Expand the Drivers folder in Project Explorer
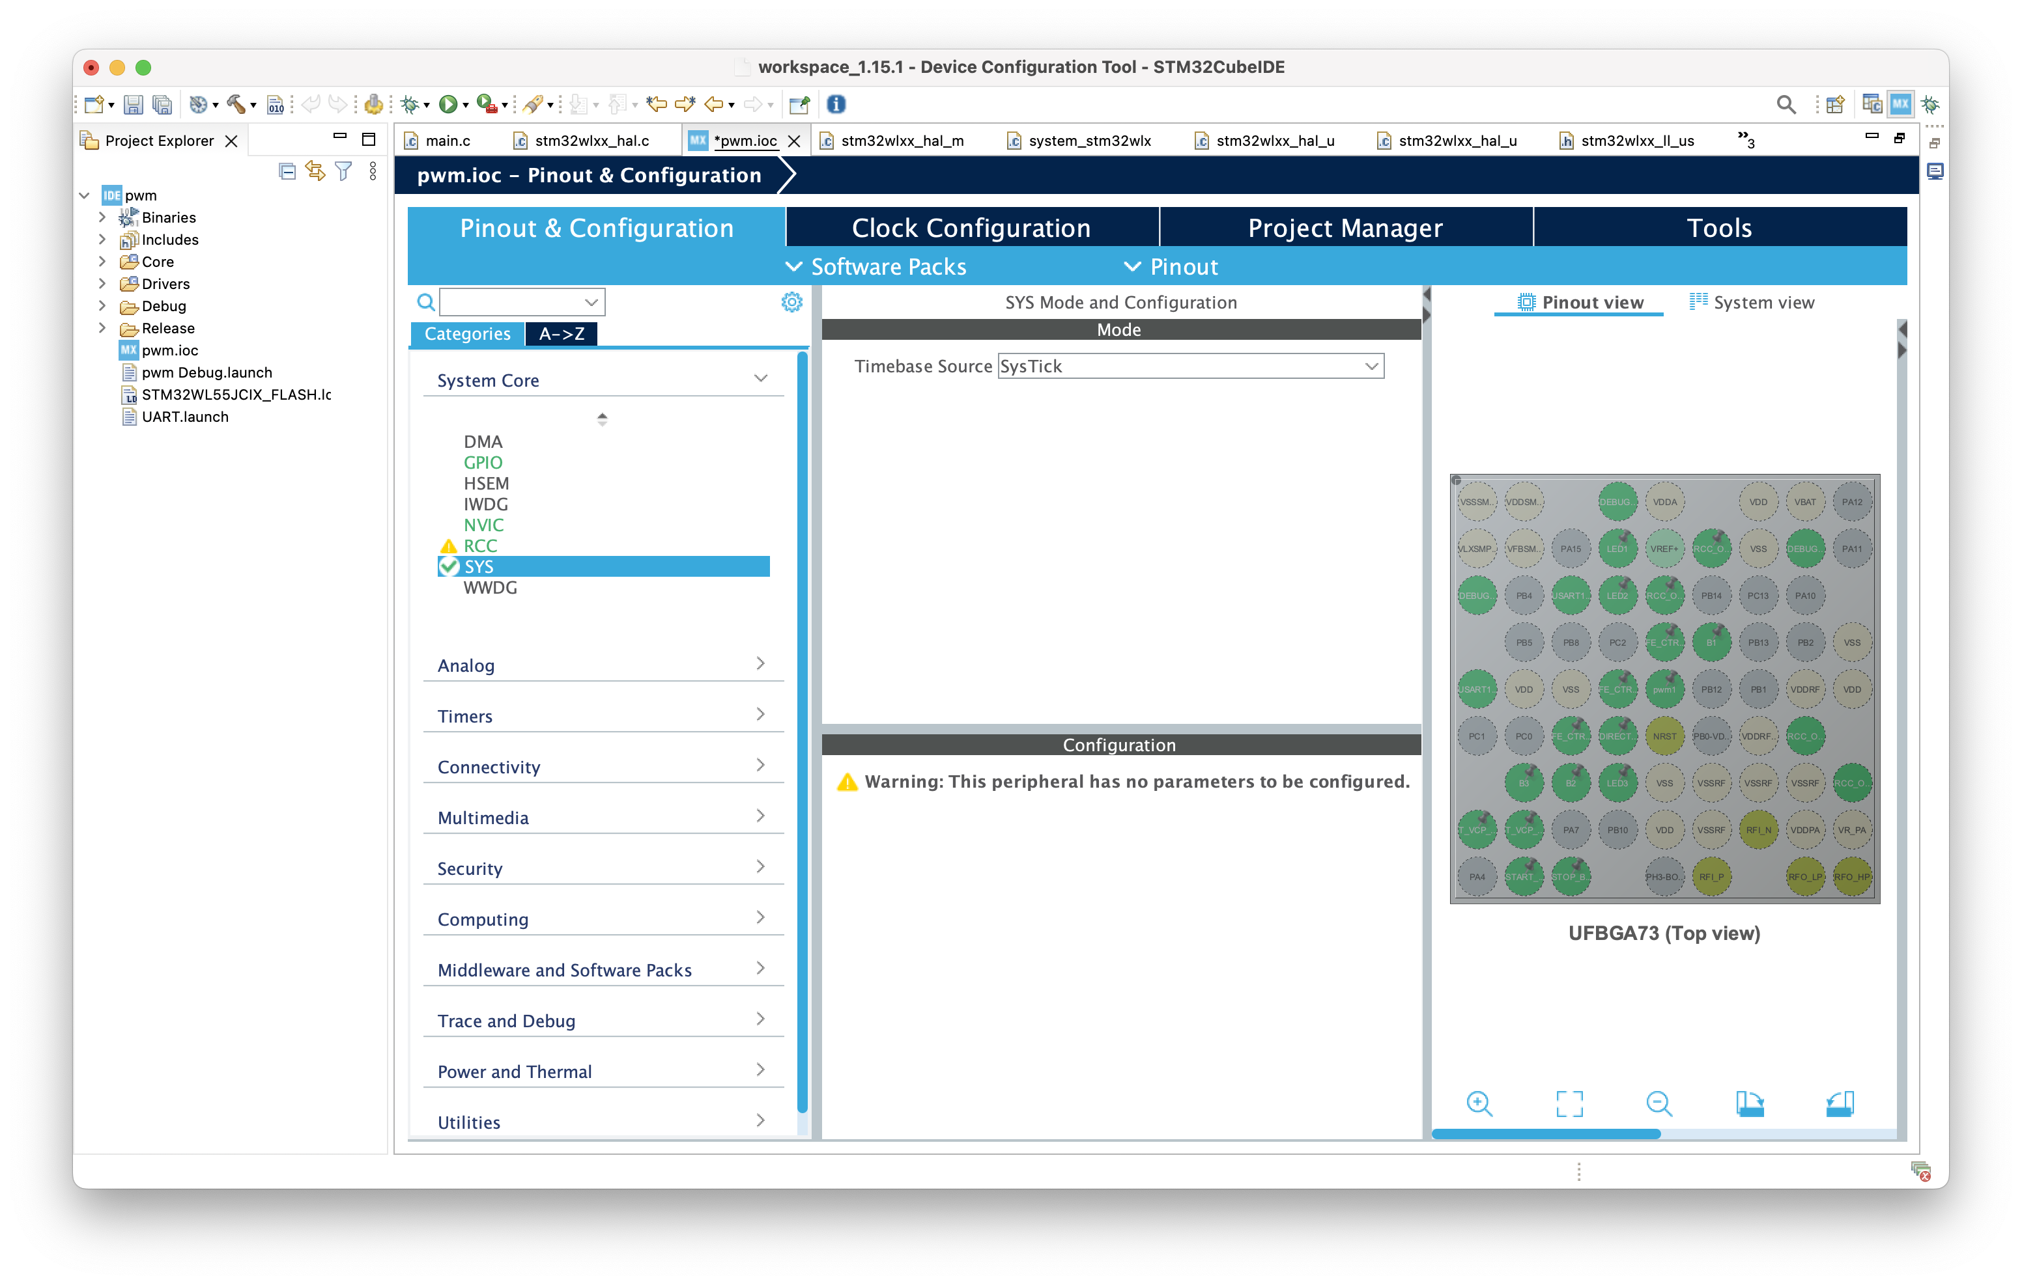This screenshot has width=2022, height=1285. (x=102, y=284)
